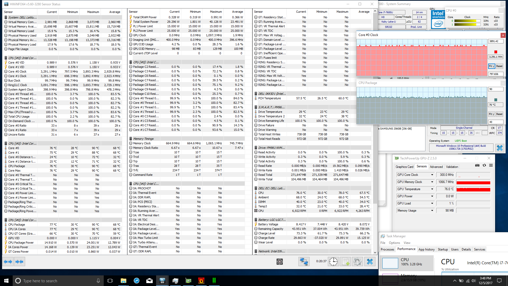Open HWiNFO sensor settings gear
This screenshot has height=286, width=508.
coord(357,262)
